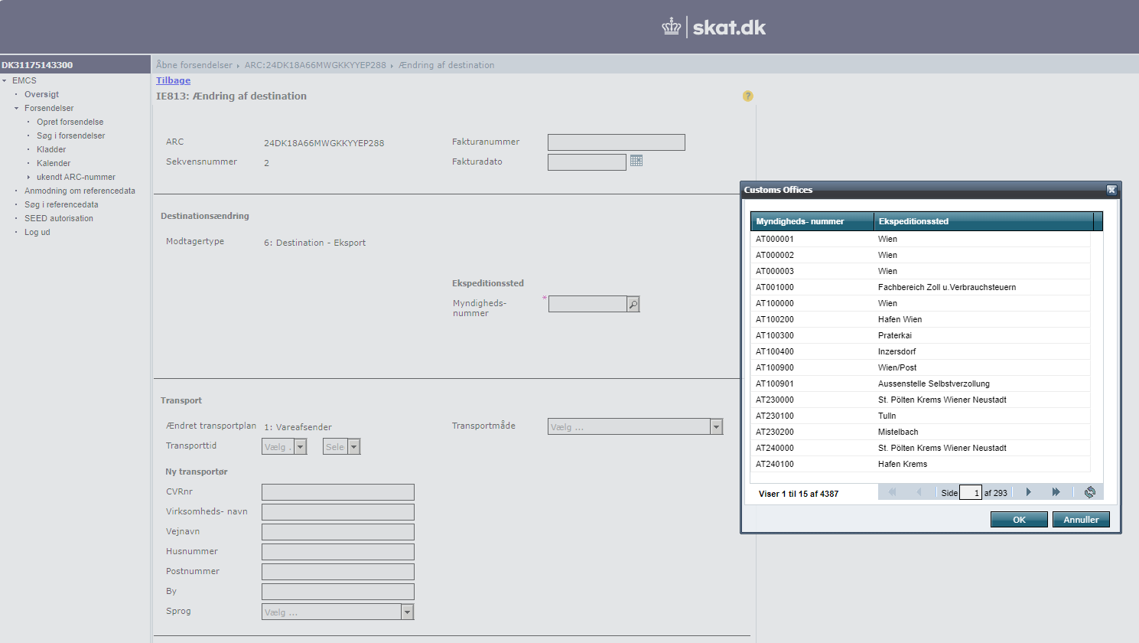This screenshot has width=1139, height=643.
Task: Select the AT100200 Hafen Wien row
Action: coord(920,319)
